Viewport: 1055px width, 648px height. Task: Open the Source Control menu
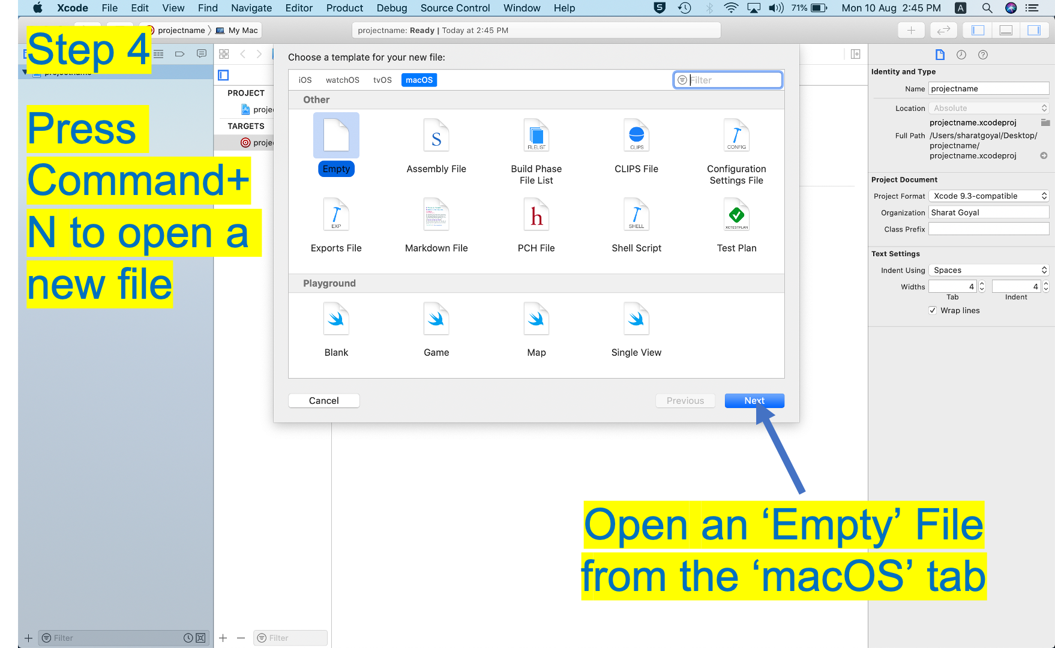tap(455, 8)
